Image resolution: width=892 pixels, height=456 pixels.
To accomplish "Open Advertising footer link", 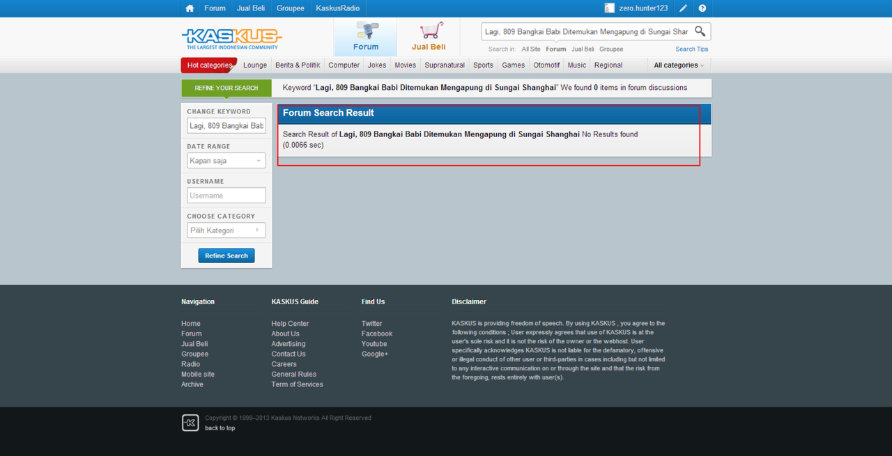I will (x=289, y=344).
